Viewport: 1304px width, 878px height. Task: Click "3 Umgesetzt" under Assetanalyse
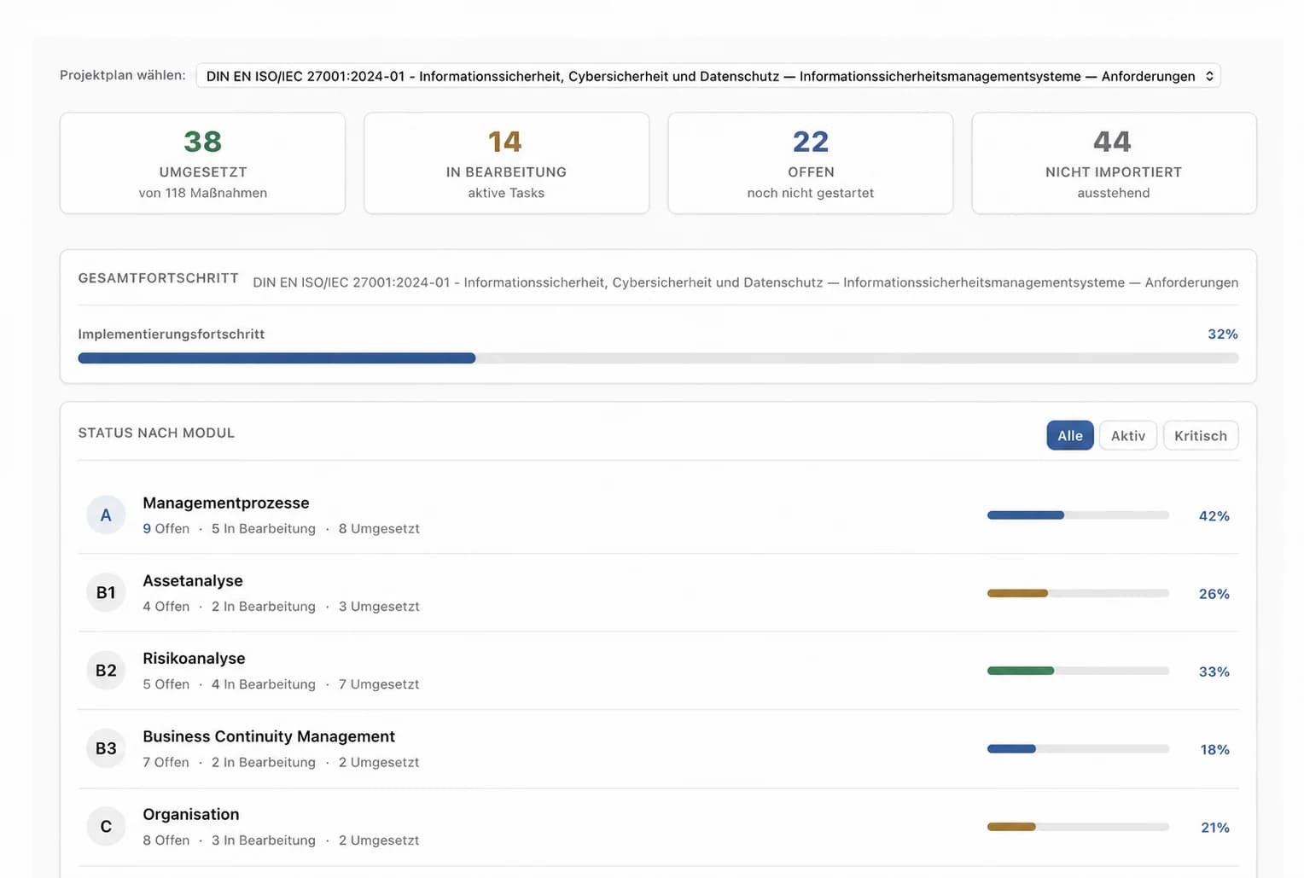tap(379, 607)
